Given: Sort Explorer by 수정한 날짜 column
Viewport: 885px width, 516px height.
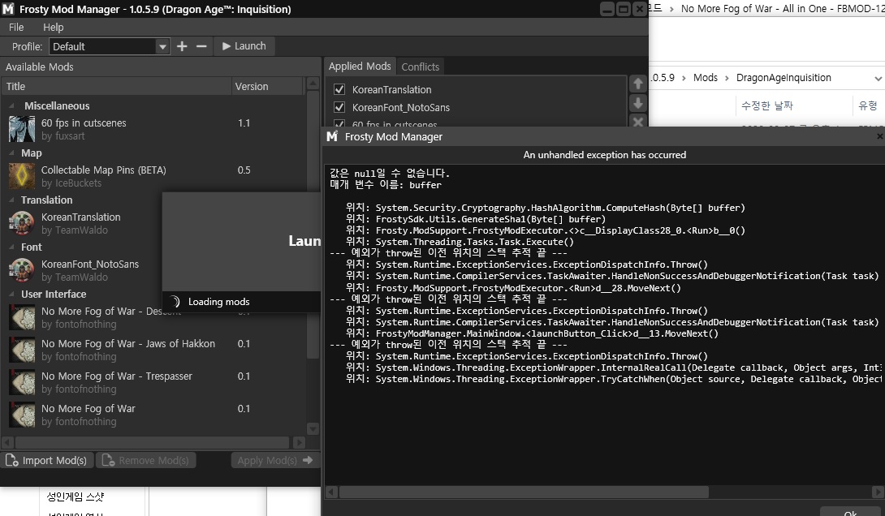Looking at the screenshot, I should click(x=767, y=105).
